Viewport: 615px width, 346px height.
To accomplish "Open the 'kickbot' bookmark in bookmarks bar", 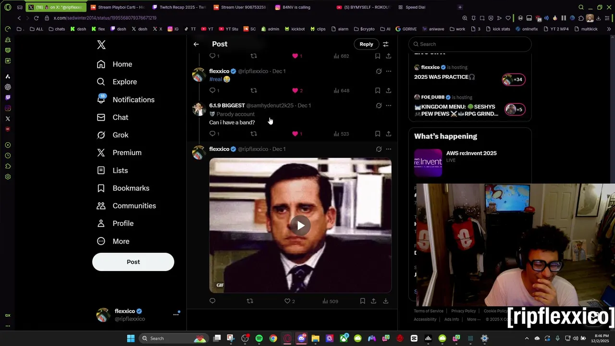I will coord(294,29).
